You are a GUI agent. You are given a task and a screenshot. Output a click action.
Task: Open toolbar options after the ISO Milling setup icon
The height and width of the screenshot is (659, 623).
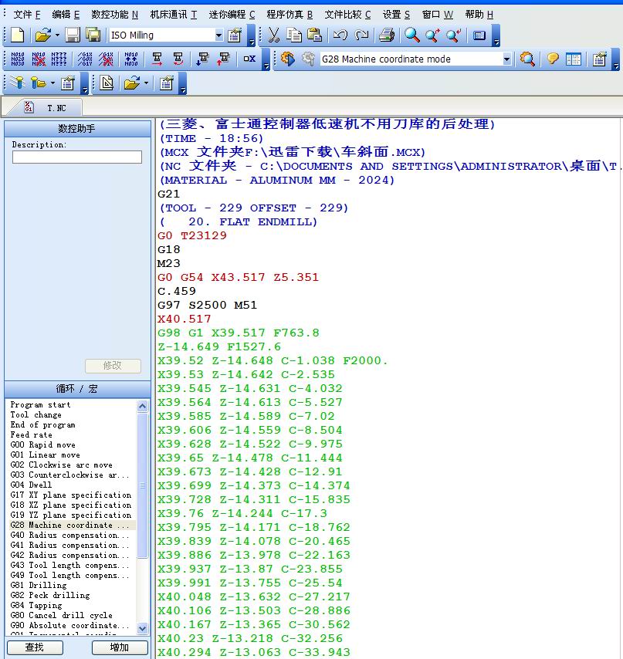coord(251,35)
